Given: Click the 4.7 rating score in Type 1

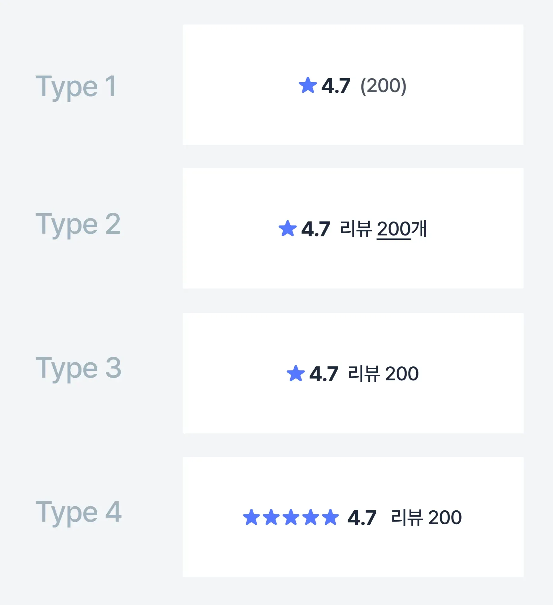Looking at the screenshot, I should click(x=336, y=86).
